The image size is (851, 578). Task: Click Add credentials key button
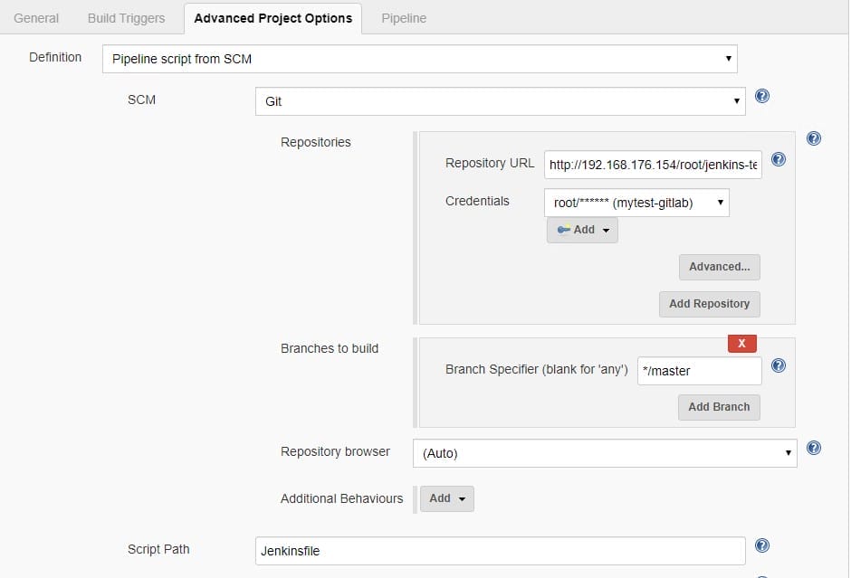pyautogui.click(x=582, y=230)
